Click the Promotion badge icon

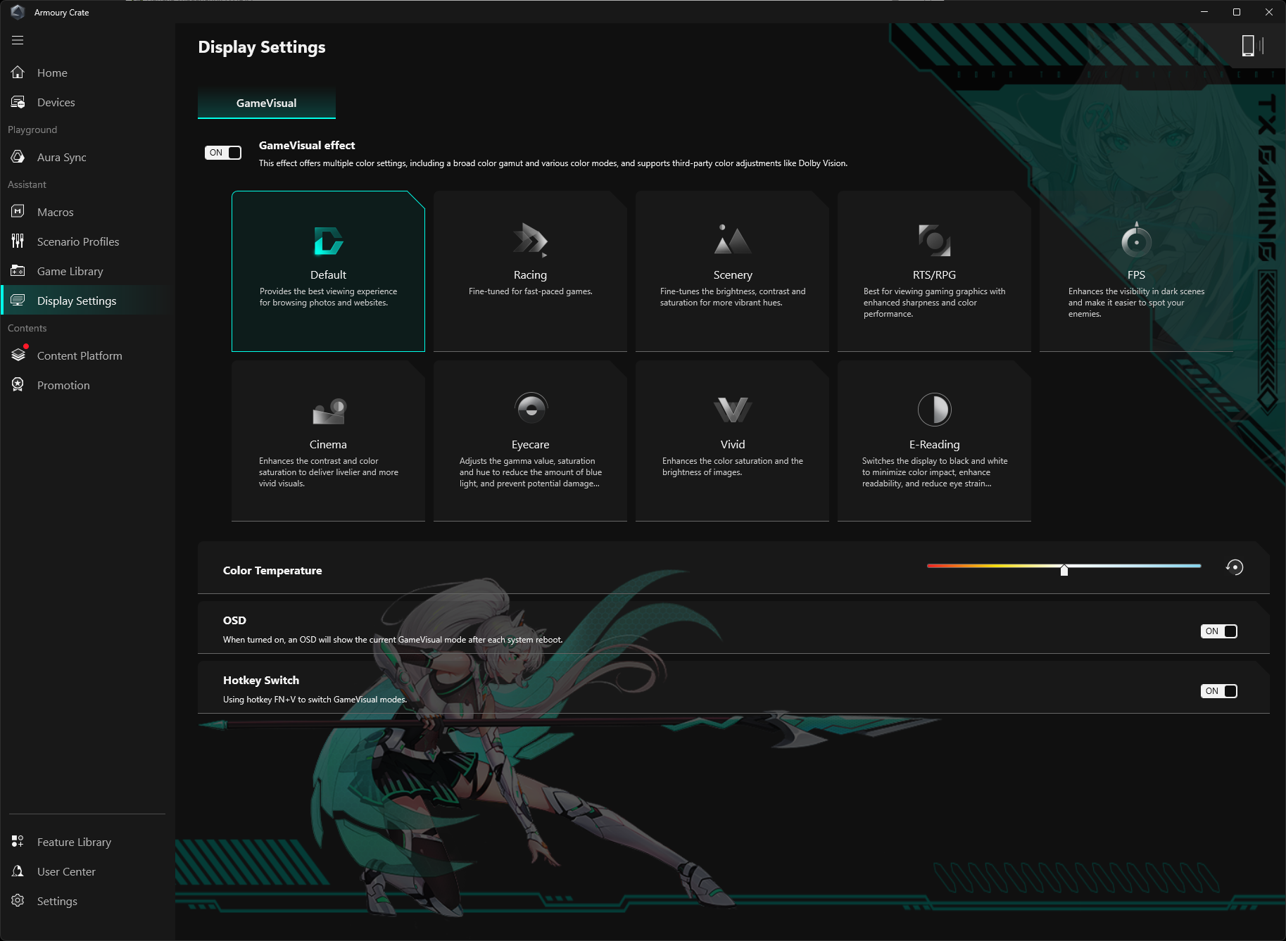click(18, 385)
